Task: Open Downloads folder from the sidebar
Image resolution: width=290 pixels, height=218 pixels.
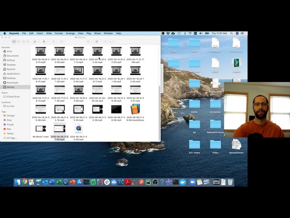Action: [12, 83]
